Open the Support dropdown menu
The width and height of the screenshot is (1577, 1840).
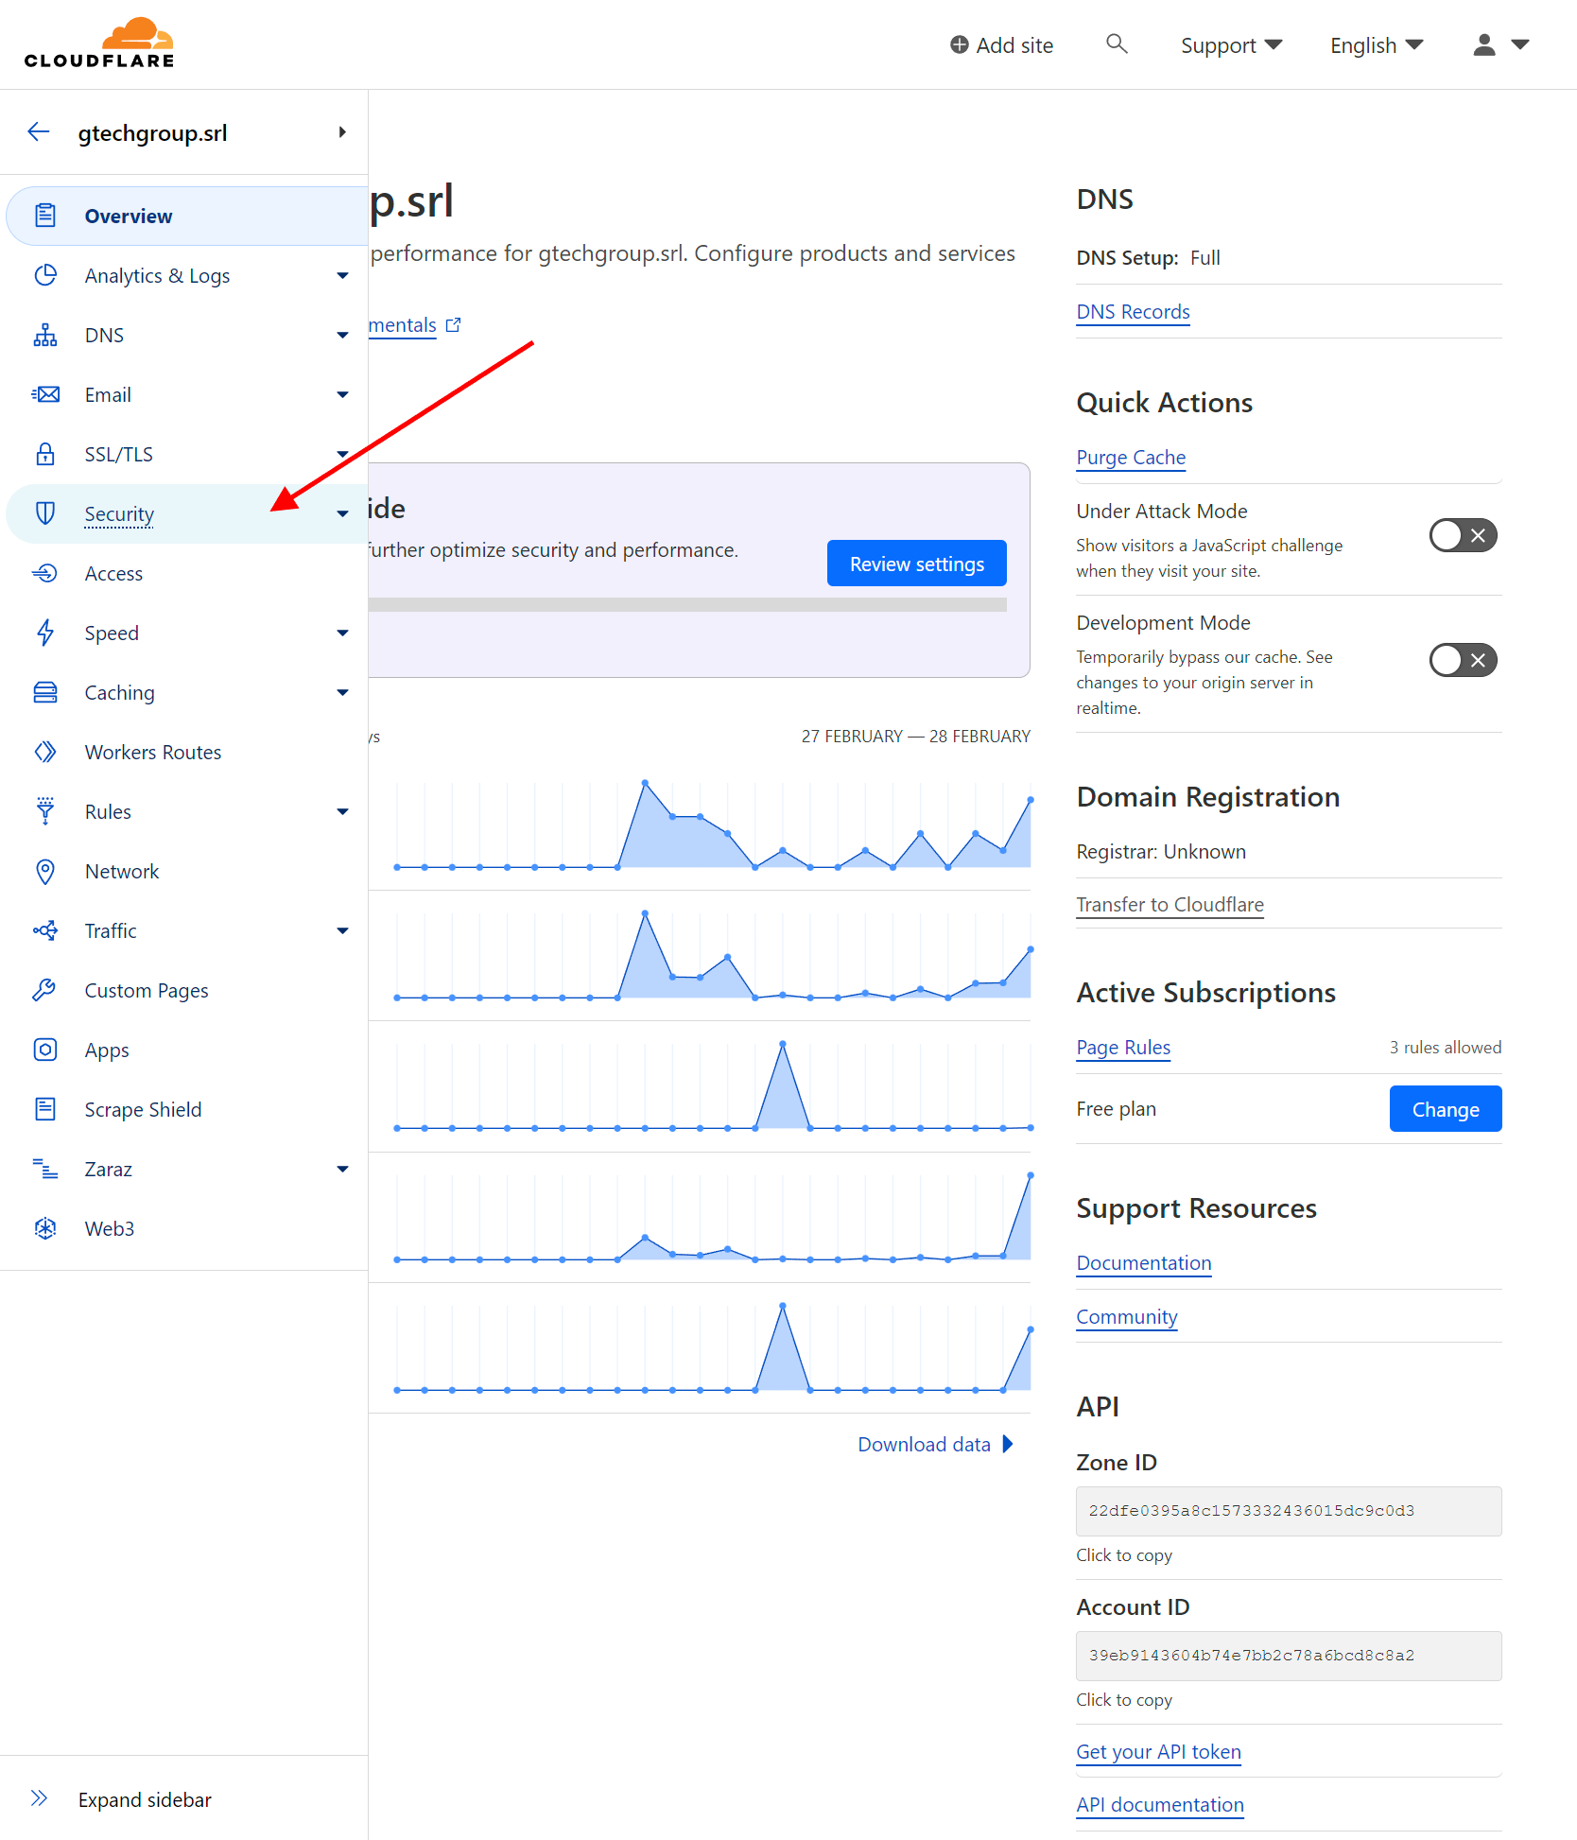click(1231, 45)
